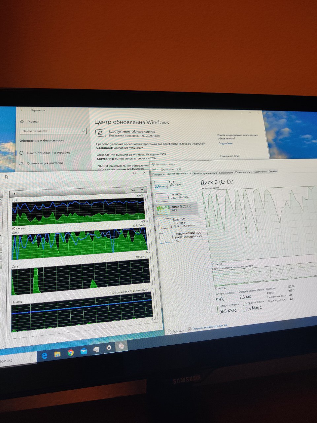317x423 pixels.
Task: Launch Google Chrome from the taskbar
Action: coord(71,353)
